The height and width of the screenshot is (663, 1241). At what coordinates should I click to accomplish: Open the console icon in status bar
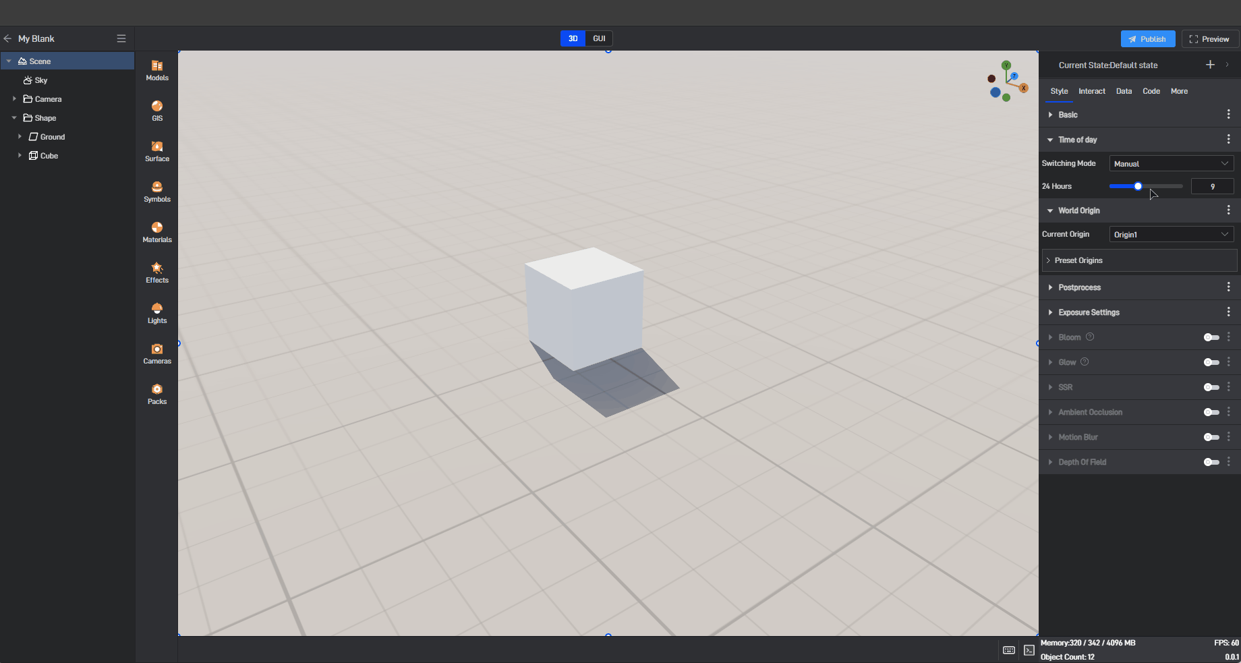1029,650
